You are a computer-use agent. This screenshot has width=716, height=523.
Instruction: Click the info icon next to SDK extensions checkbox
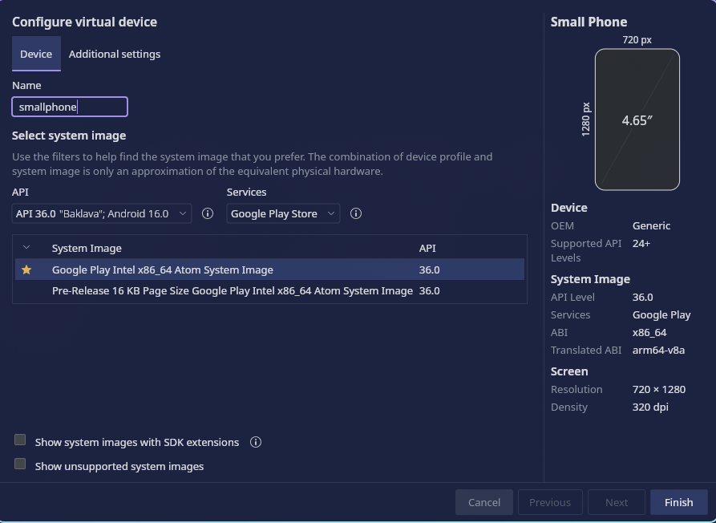click(x=255, y=442)
